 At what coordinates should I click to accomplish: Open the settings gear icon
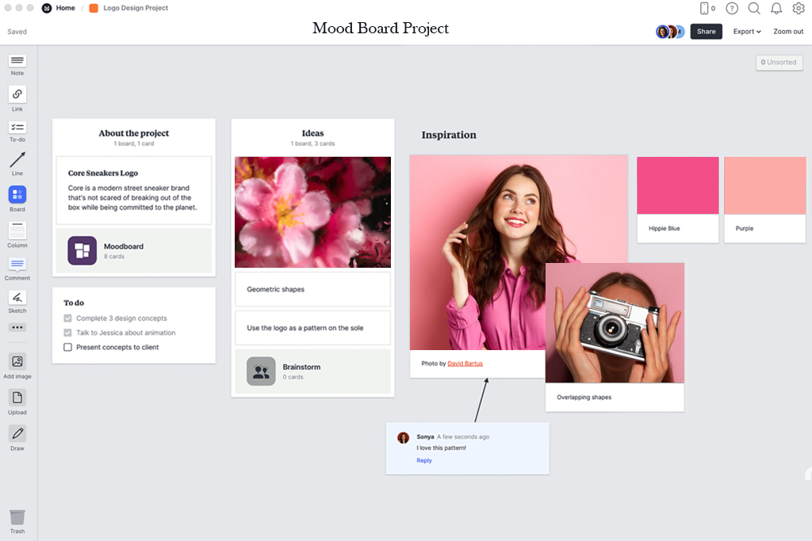(799, 8)
